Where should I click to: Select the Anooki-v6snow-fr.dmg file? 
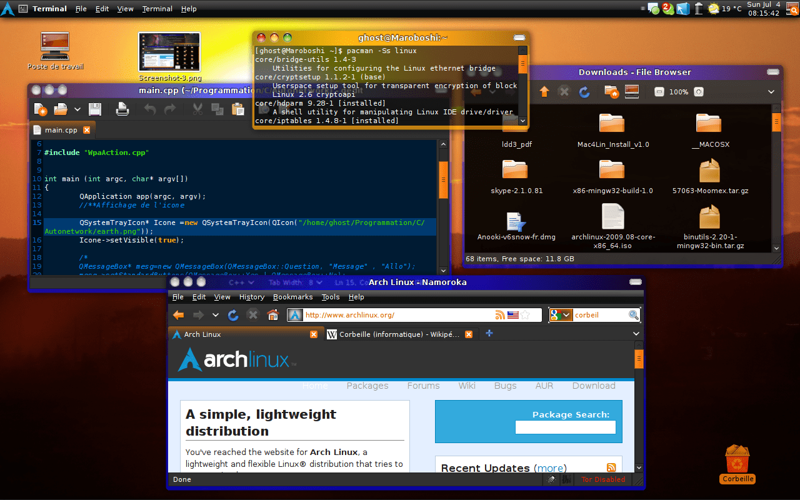pyautogui.click(x=516, y=226)
